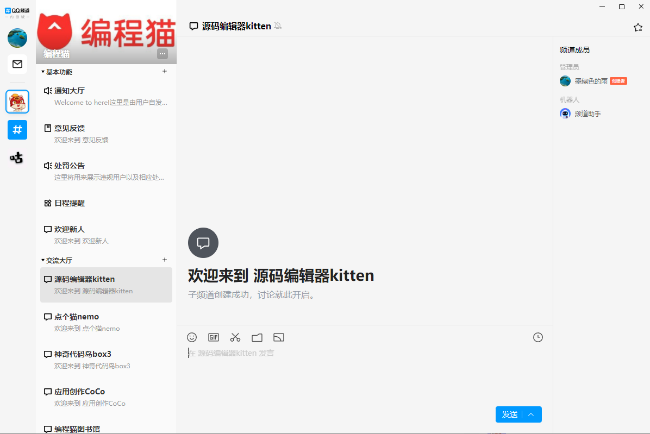The image size is (650, 434).
Task: Click the speaker icon next to 处罚公告
Action: click(x=48, y=166)
